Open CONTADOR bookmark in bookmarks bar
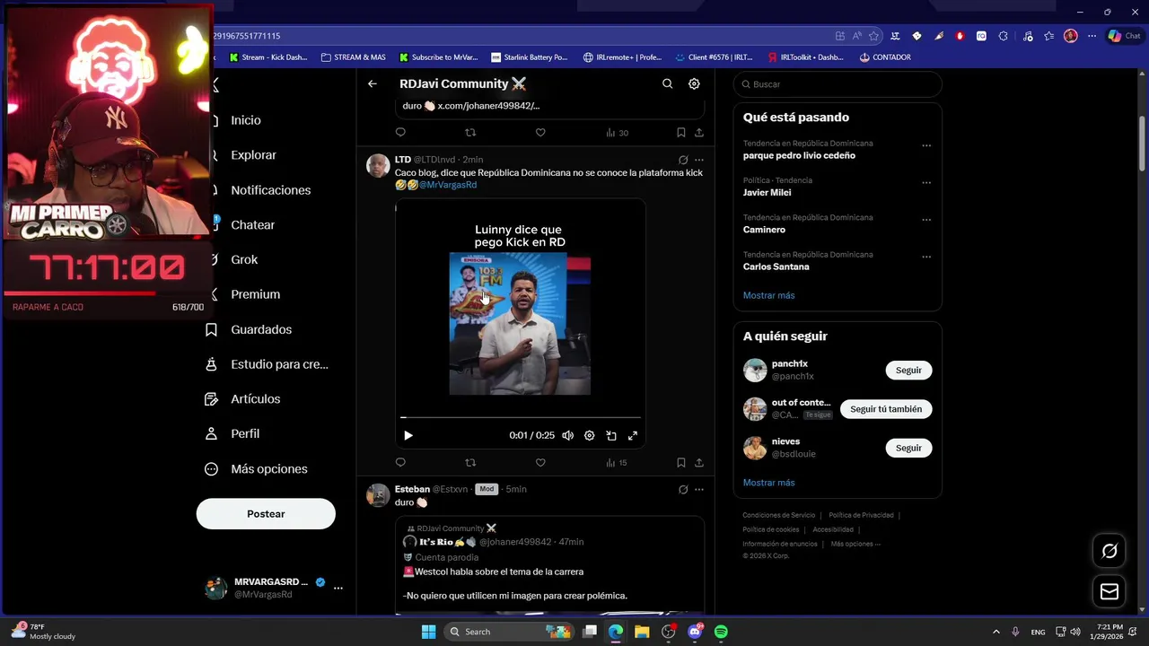Viewport: 1149px width, 646px height. (885, 57)
